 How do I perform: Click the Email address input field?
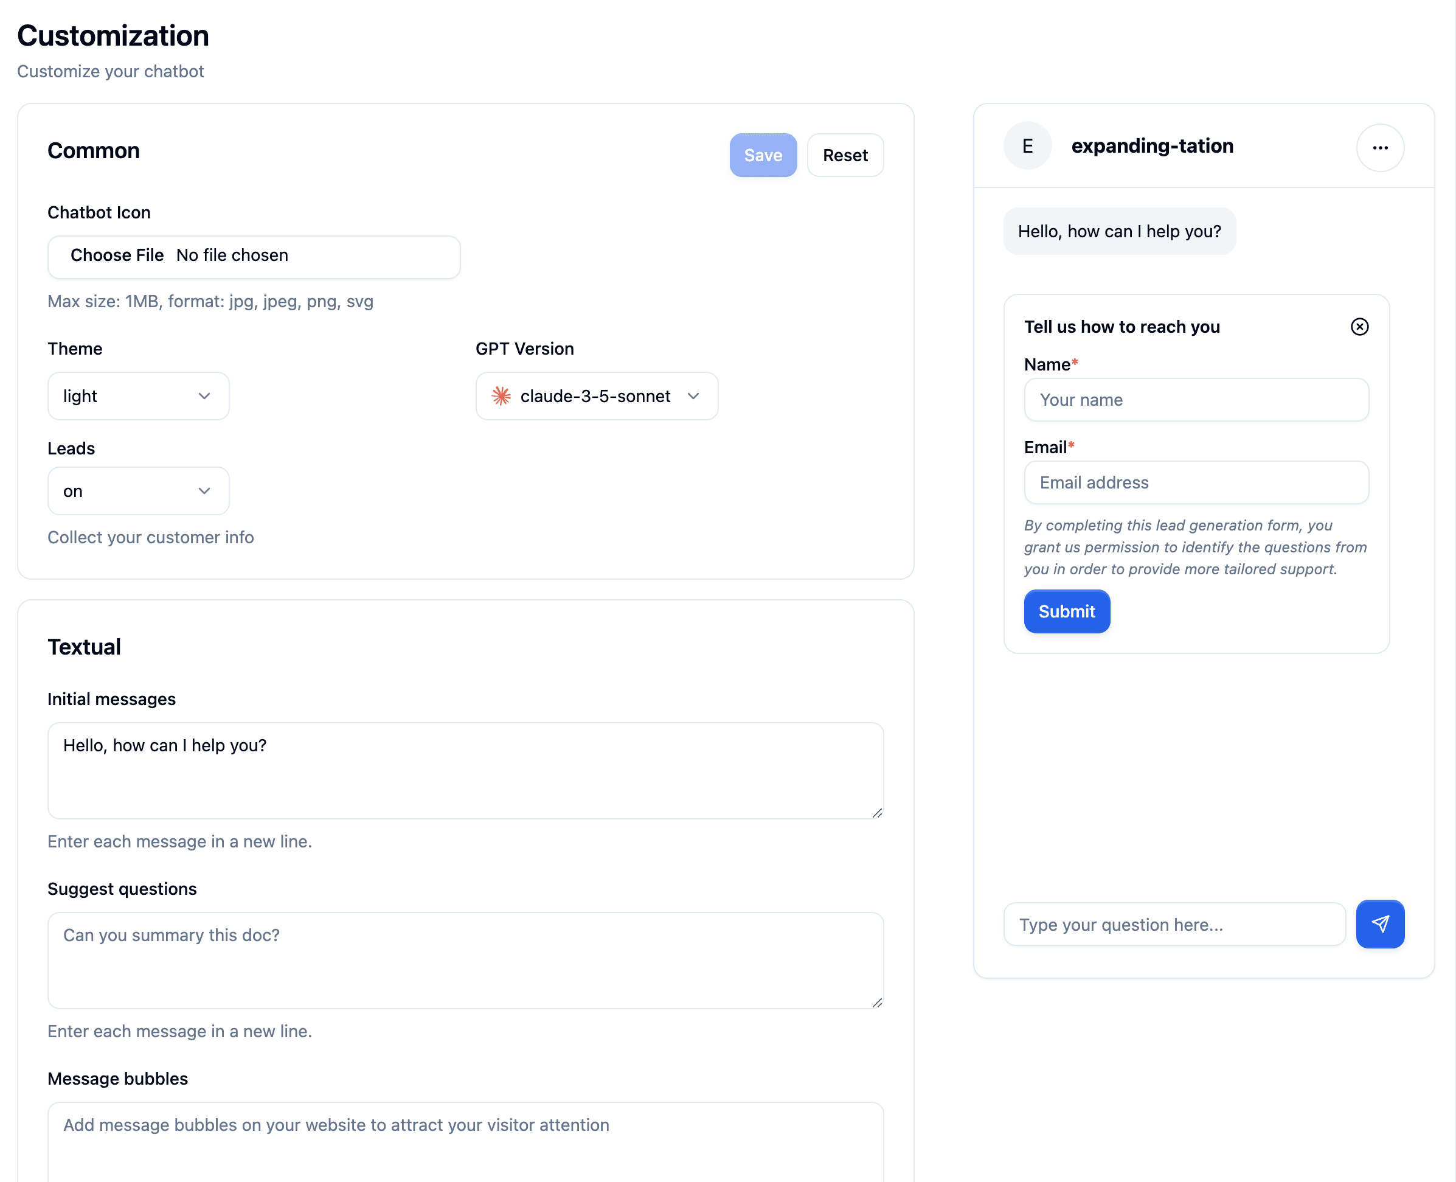click(x=1196, y=481)
